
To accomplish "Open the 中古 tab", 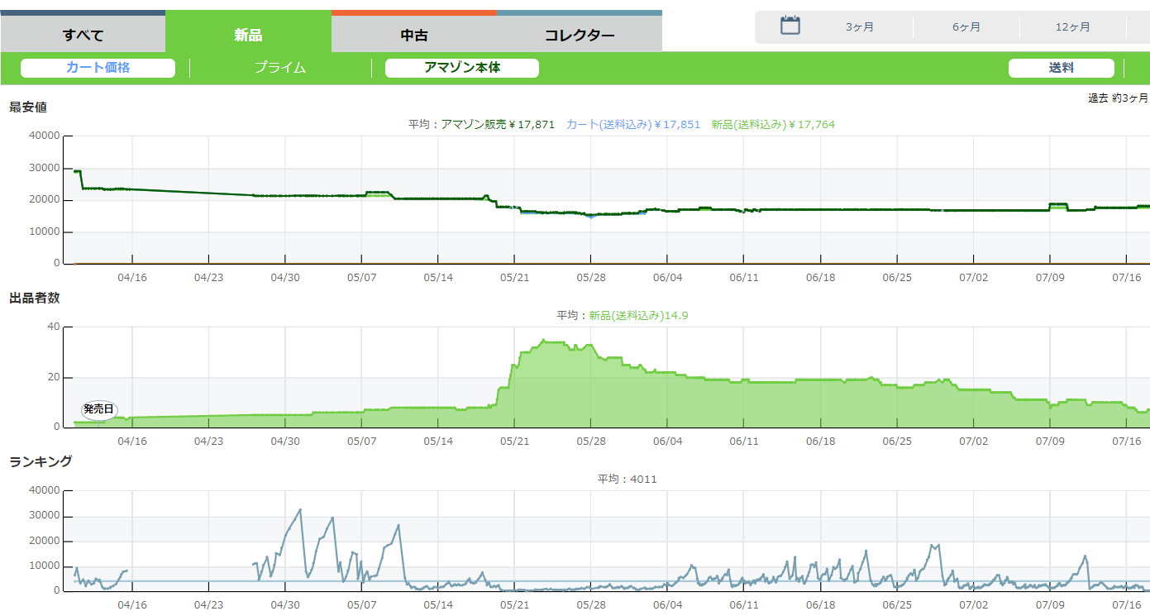I will coord(414,35).
